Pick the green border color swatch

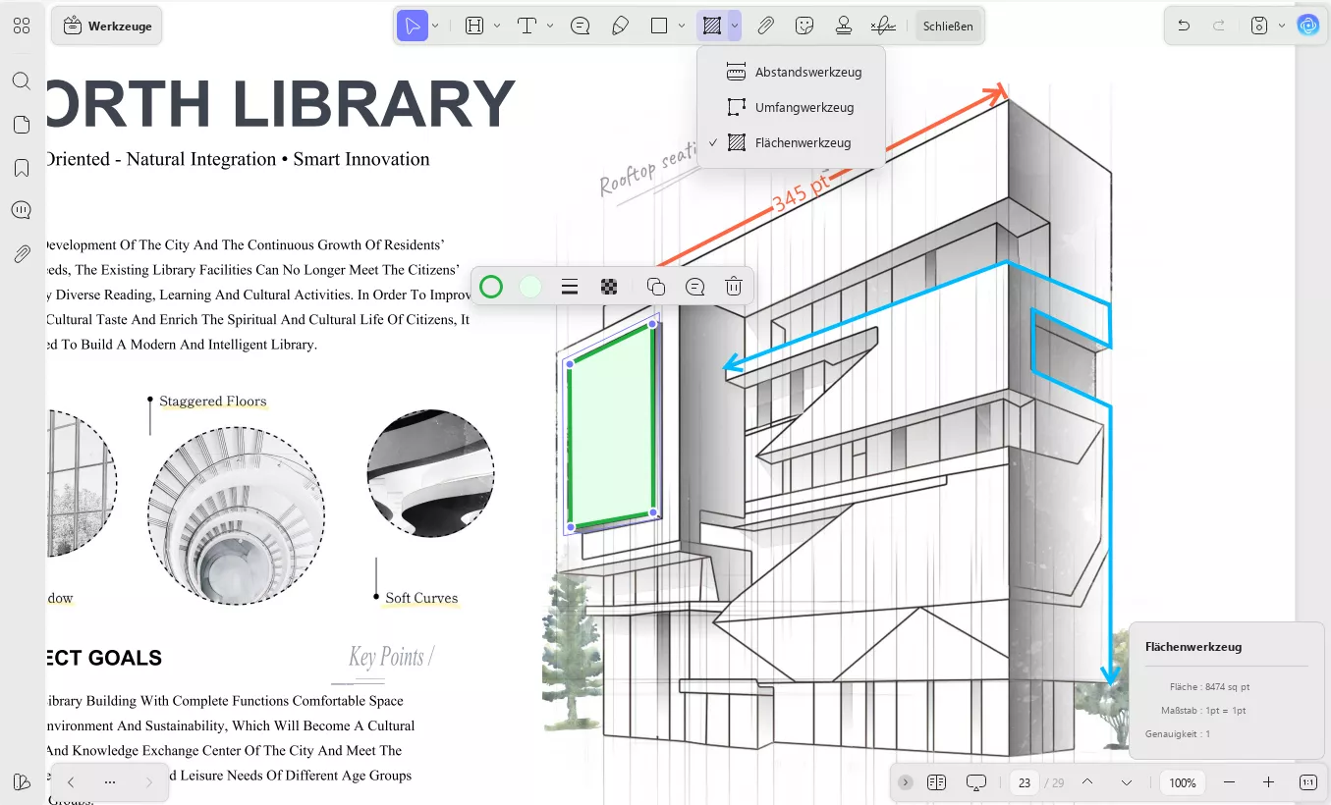click(x=491, y=287)
